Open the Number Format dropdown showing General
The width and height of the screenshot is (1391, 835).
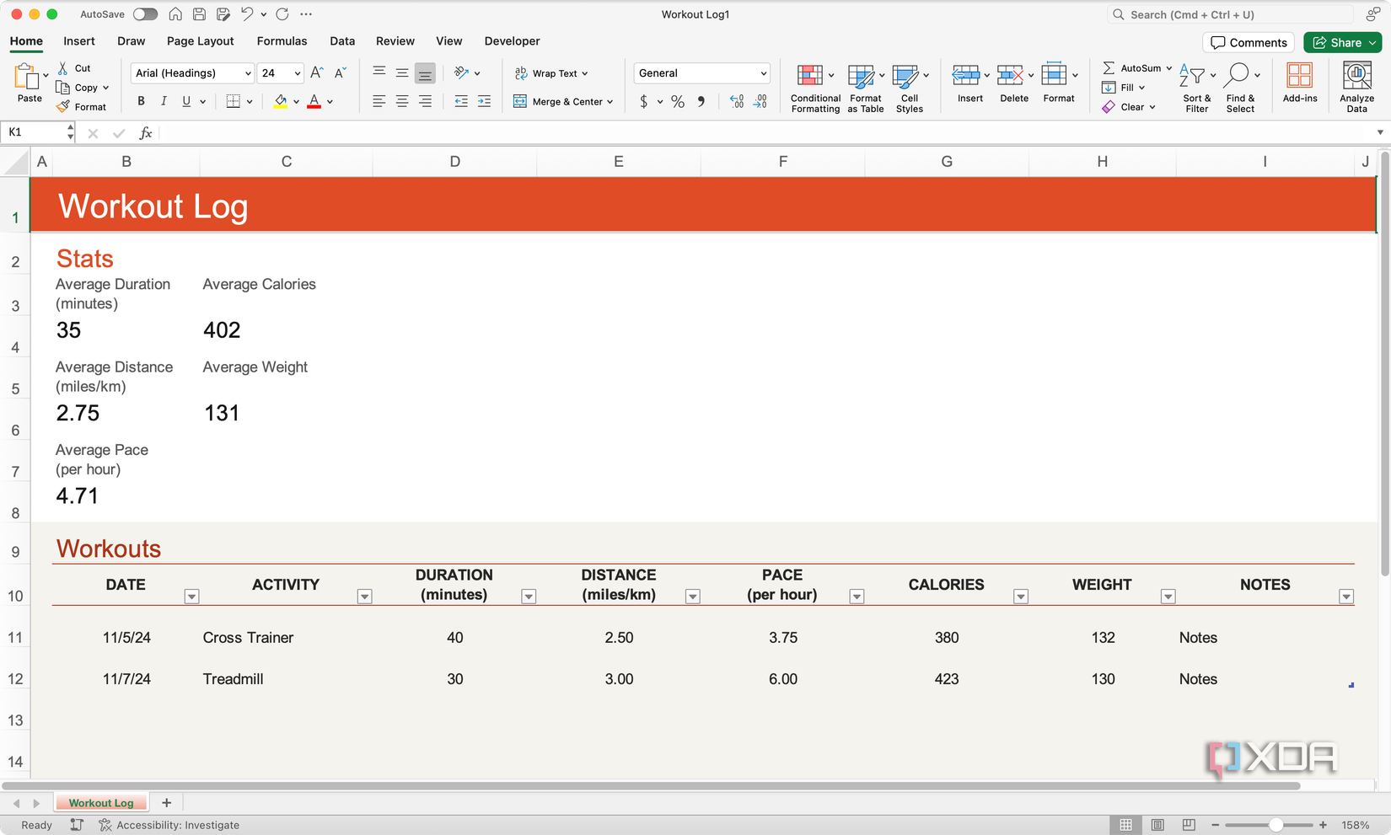click(701, 72)
